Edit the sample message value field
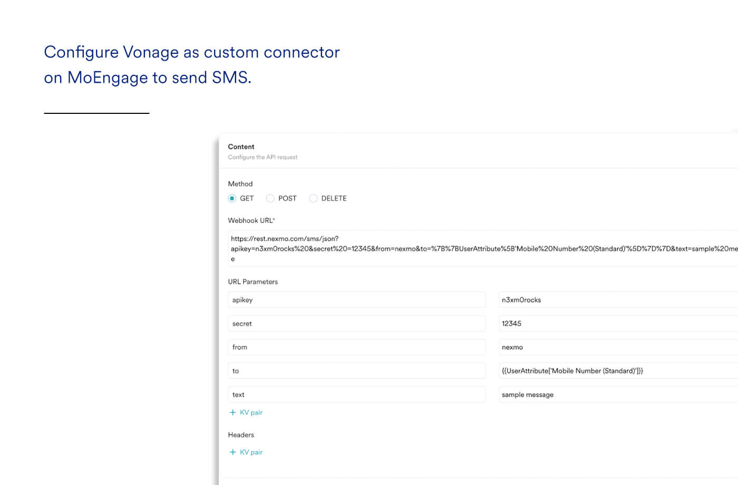This screenshot has width=738, height=485. click(x=618, y=395)
